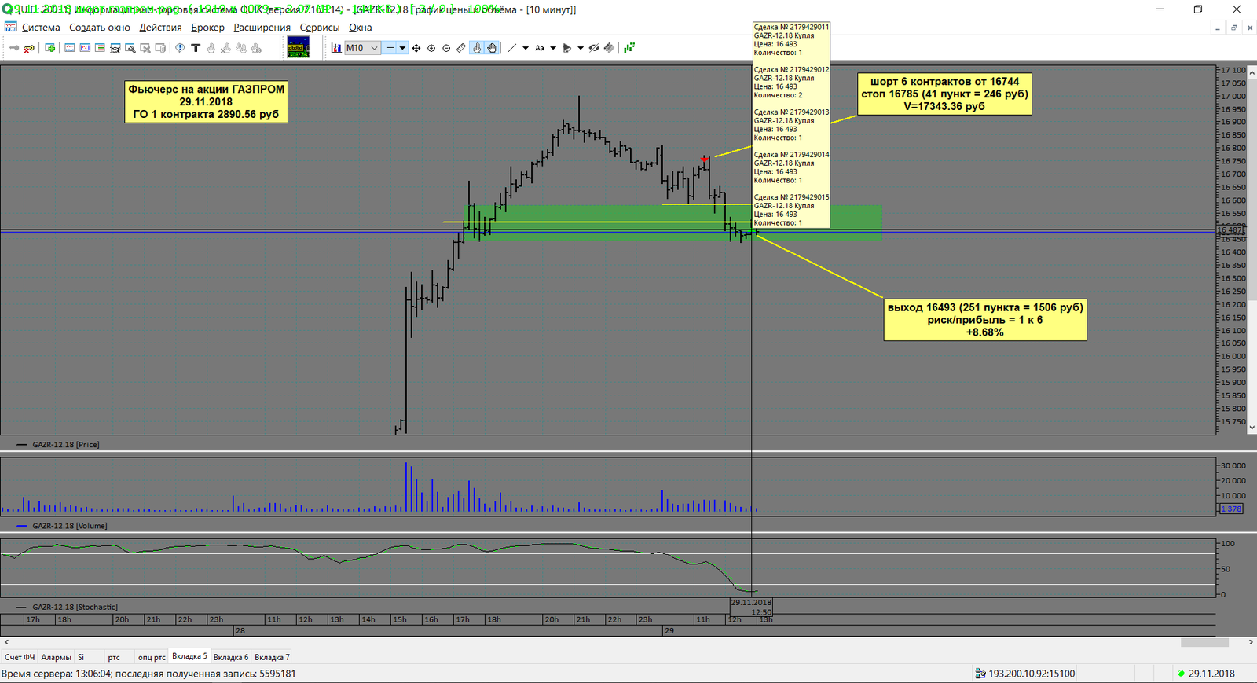Click the GAZR-12.18 [Volume] legend label

[70, 526]
